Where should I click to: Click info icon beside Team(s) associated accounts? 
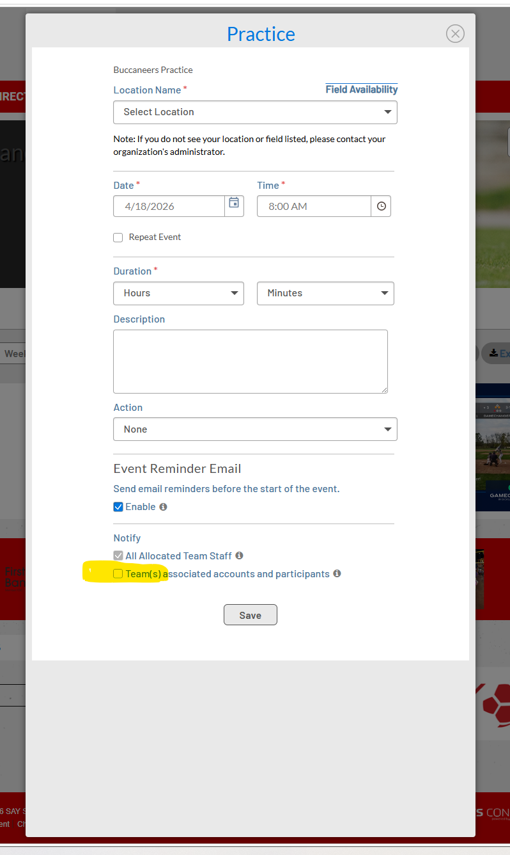click(x=337, y=574)
